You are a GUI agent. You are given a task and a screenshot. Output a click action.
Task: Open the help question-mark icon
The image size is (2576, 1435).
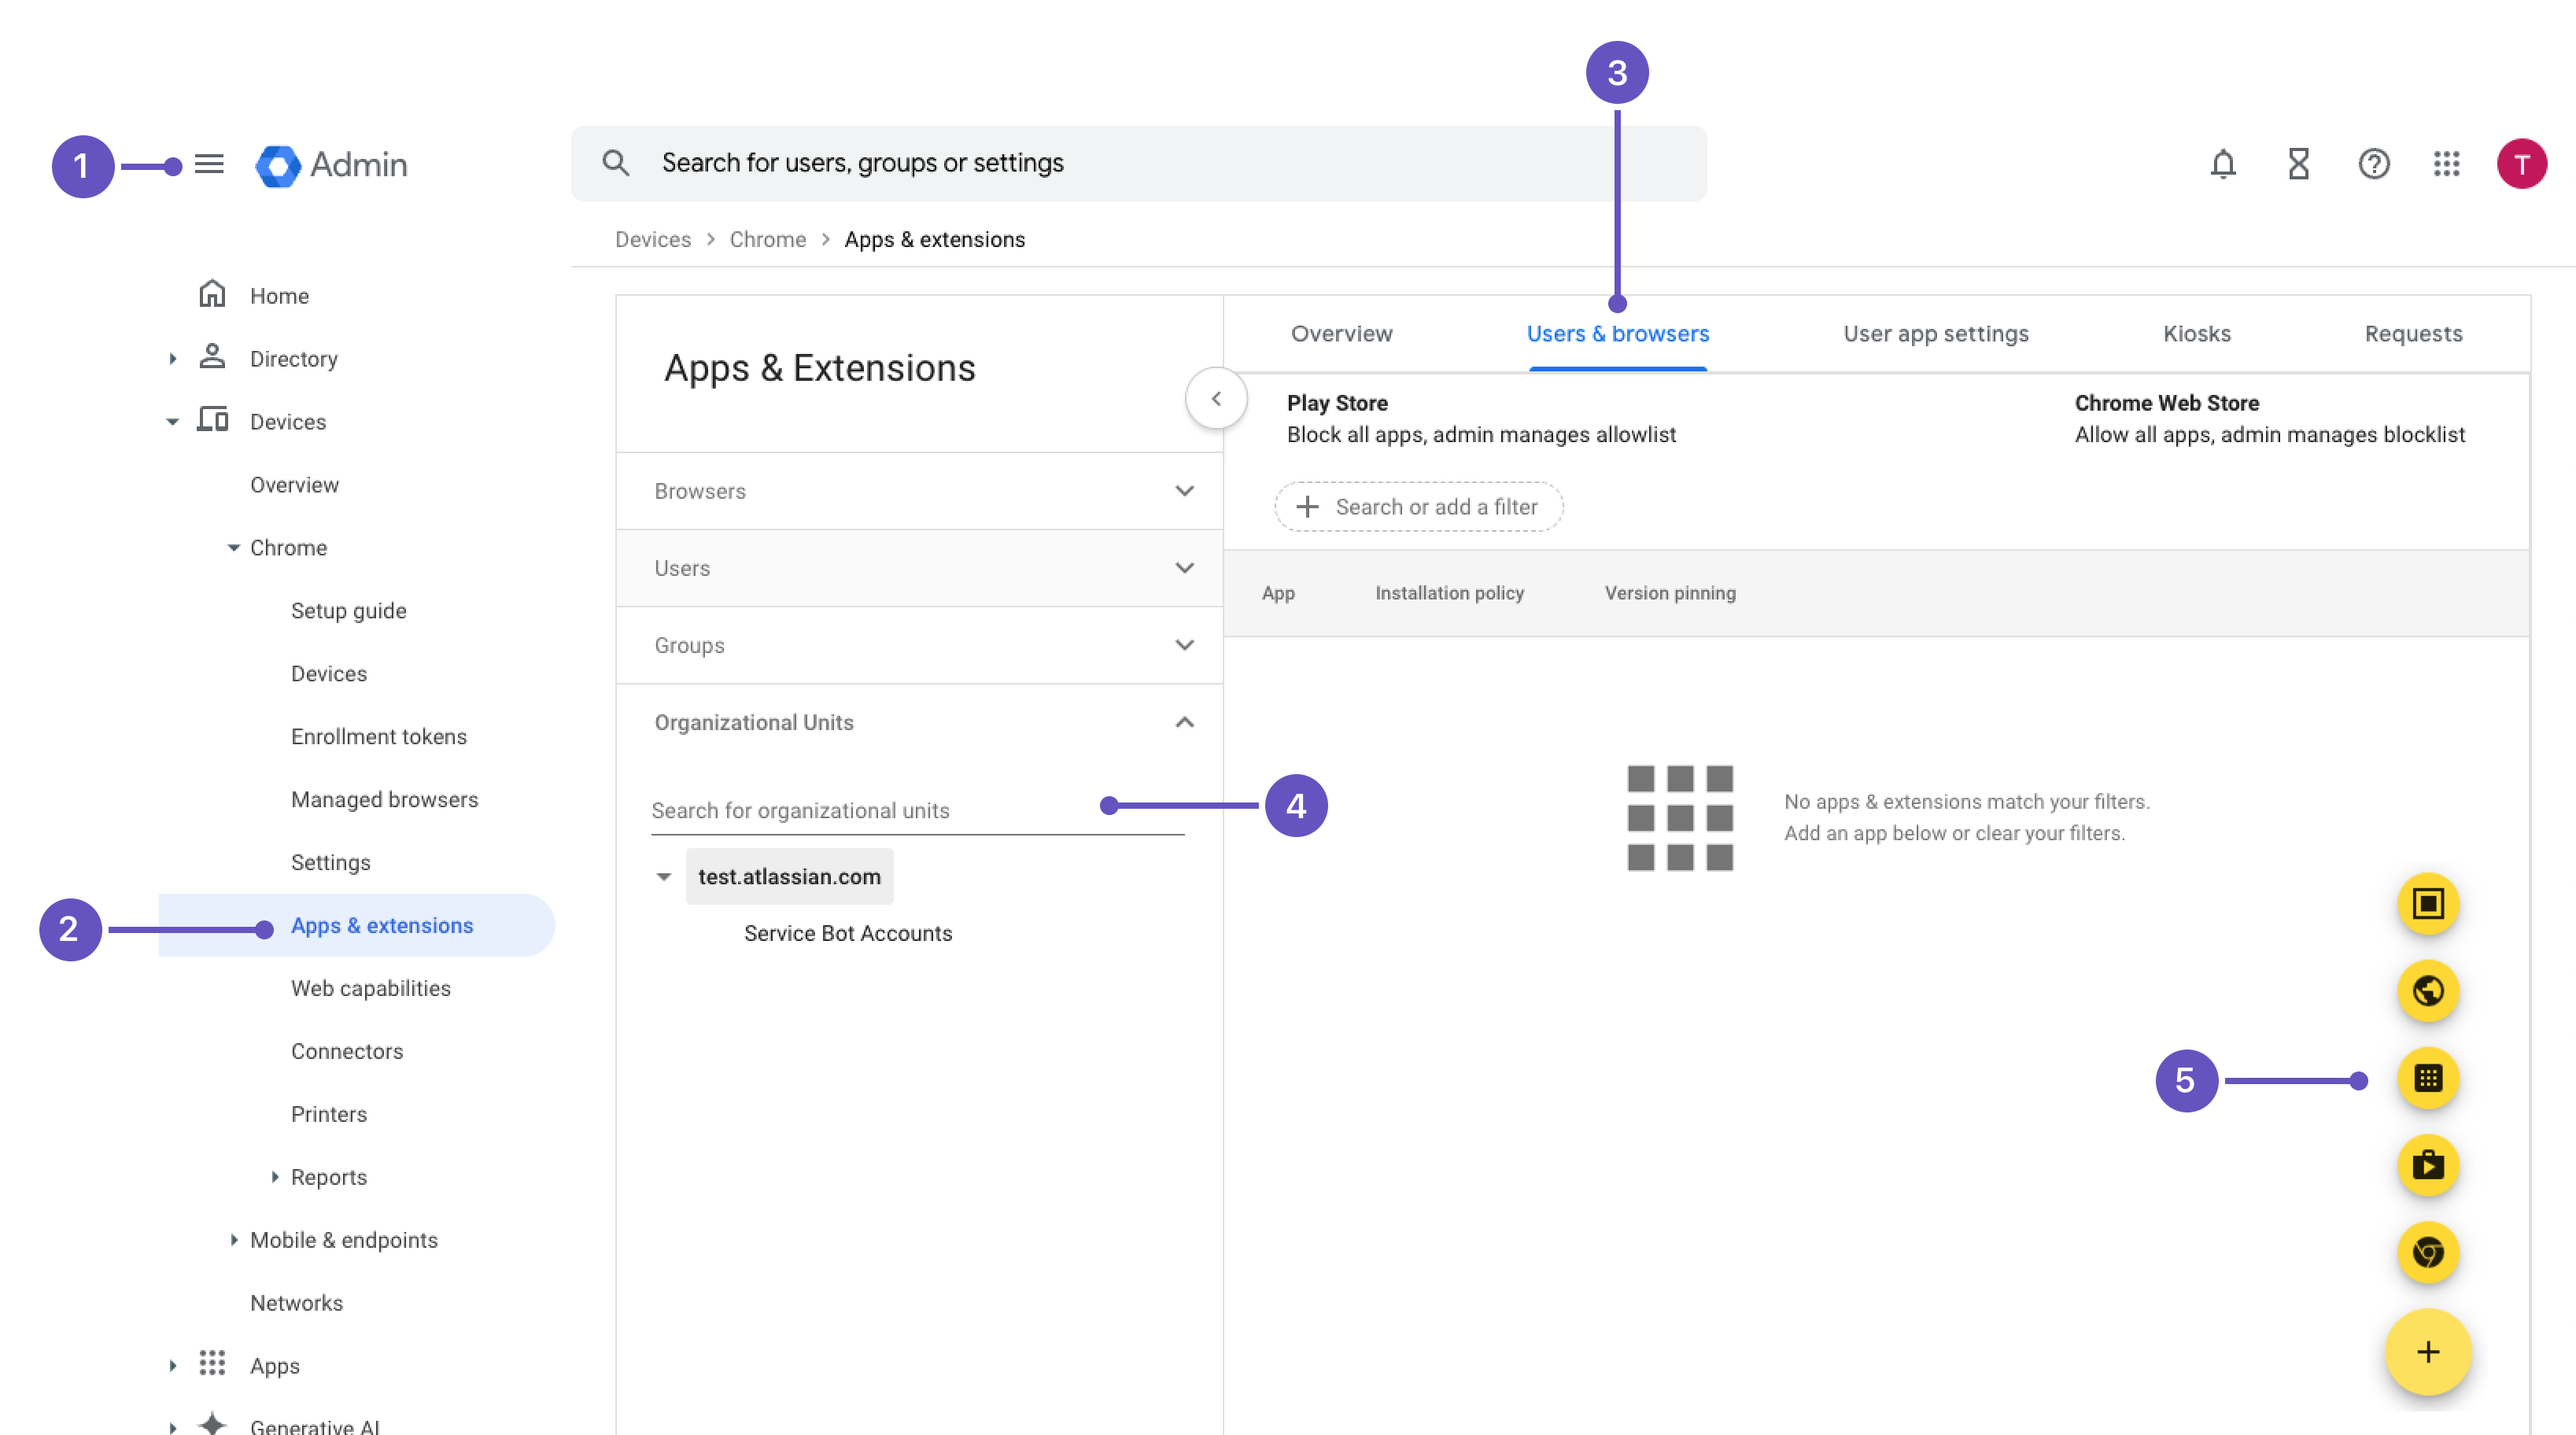point(2374,163)
